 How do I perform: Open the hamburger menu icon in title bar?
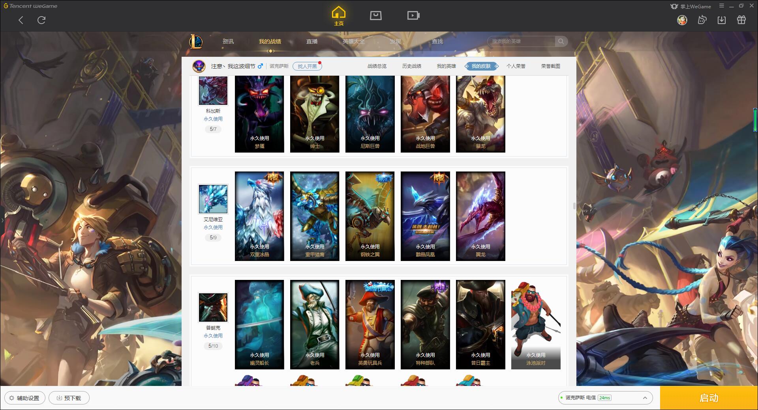pos(722,6)
